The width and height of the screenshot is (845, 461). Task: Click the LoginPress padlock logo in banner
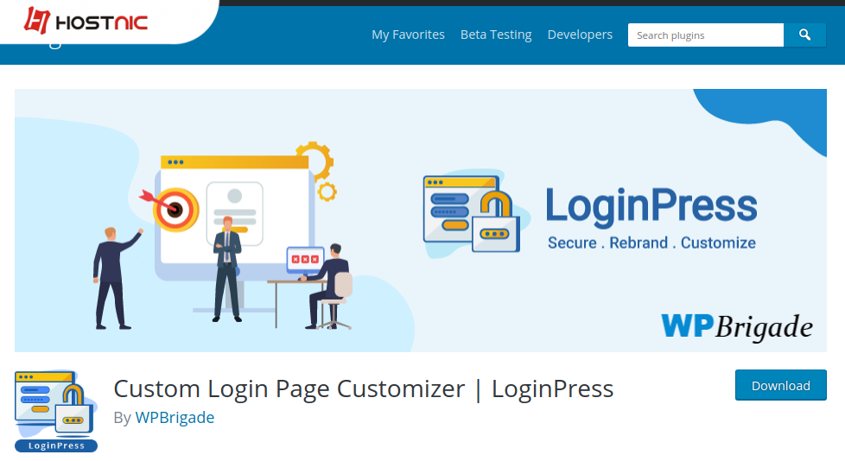point(472,213)
